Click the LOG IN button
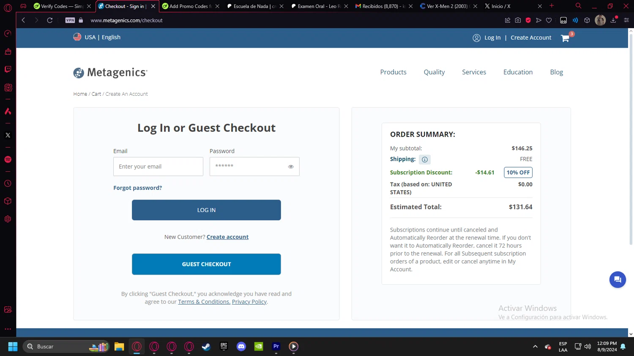 click(206, 210)
